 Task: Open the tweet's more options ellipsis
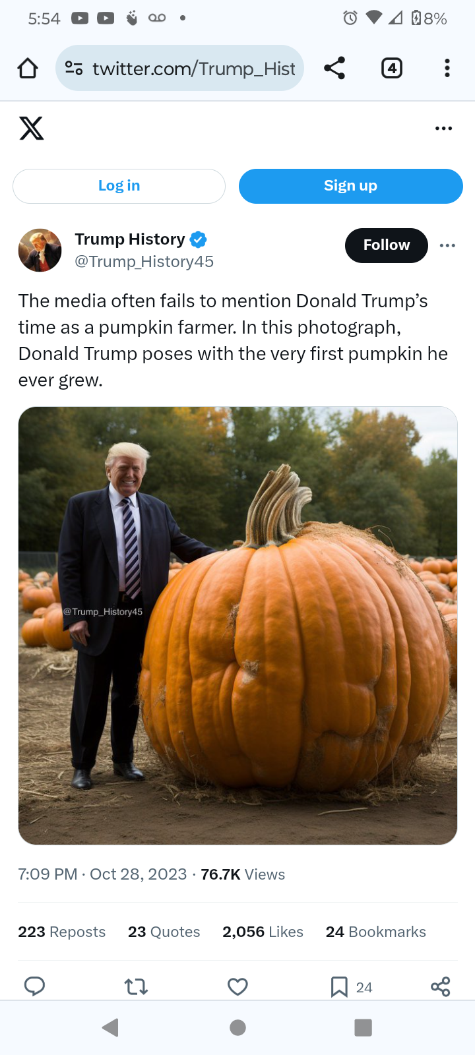pyautogui.click(x=447, y=245)
